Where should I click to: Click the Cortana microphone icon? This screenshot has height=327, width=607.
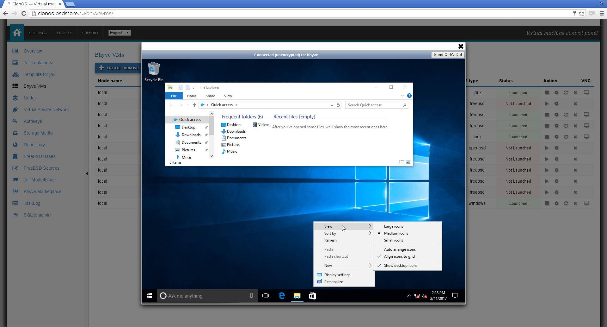pos(251,296)
